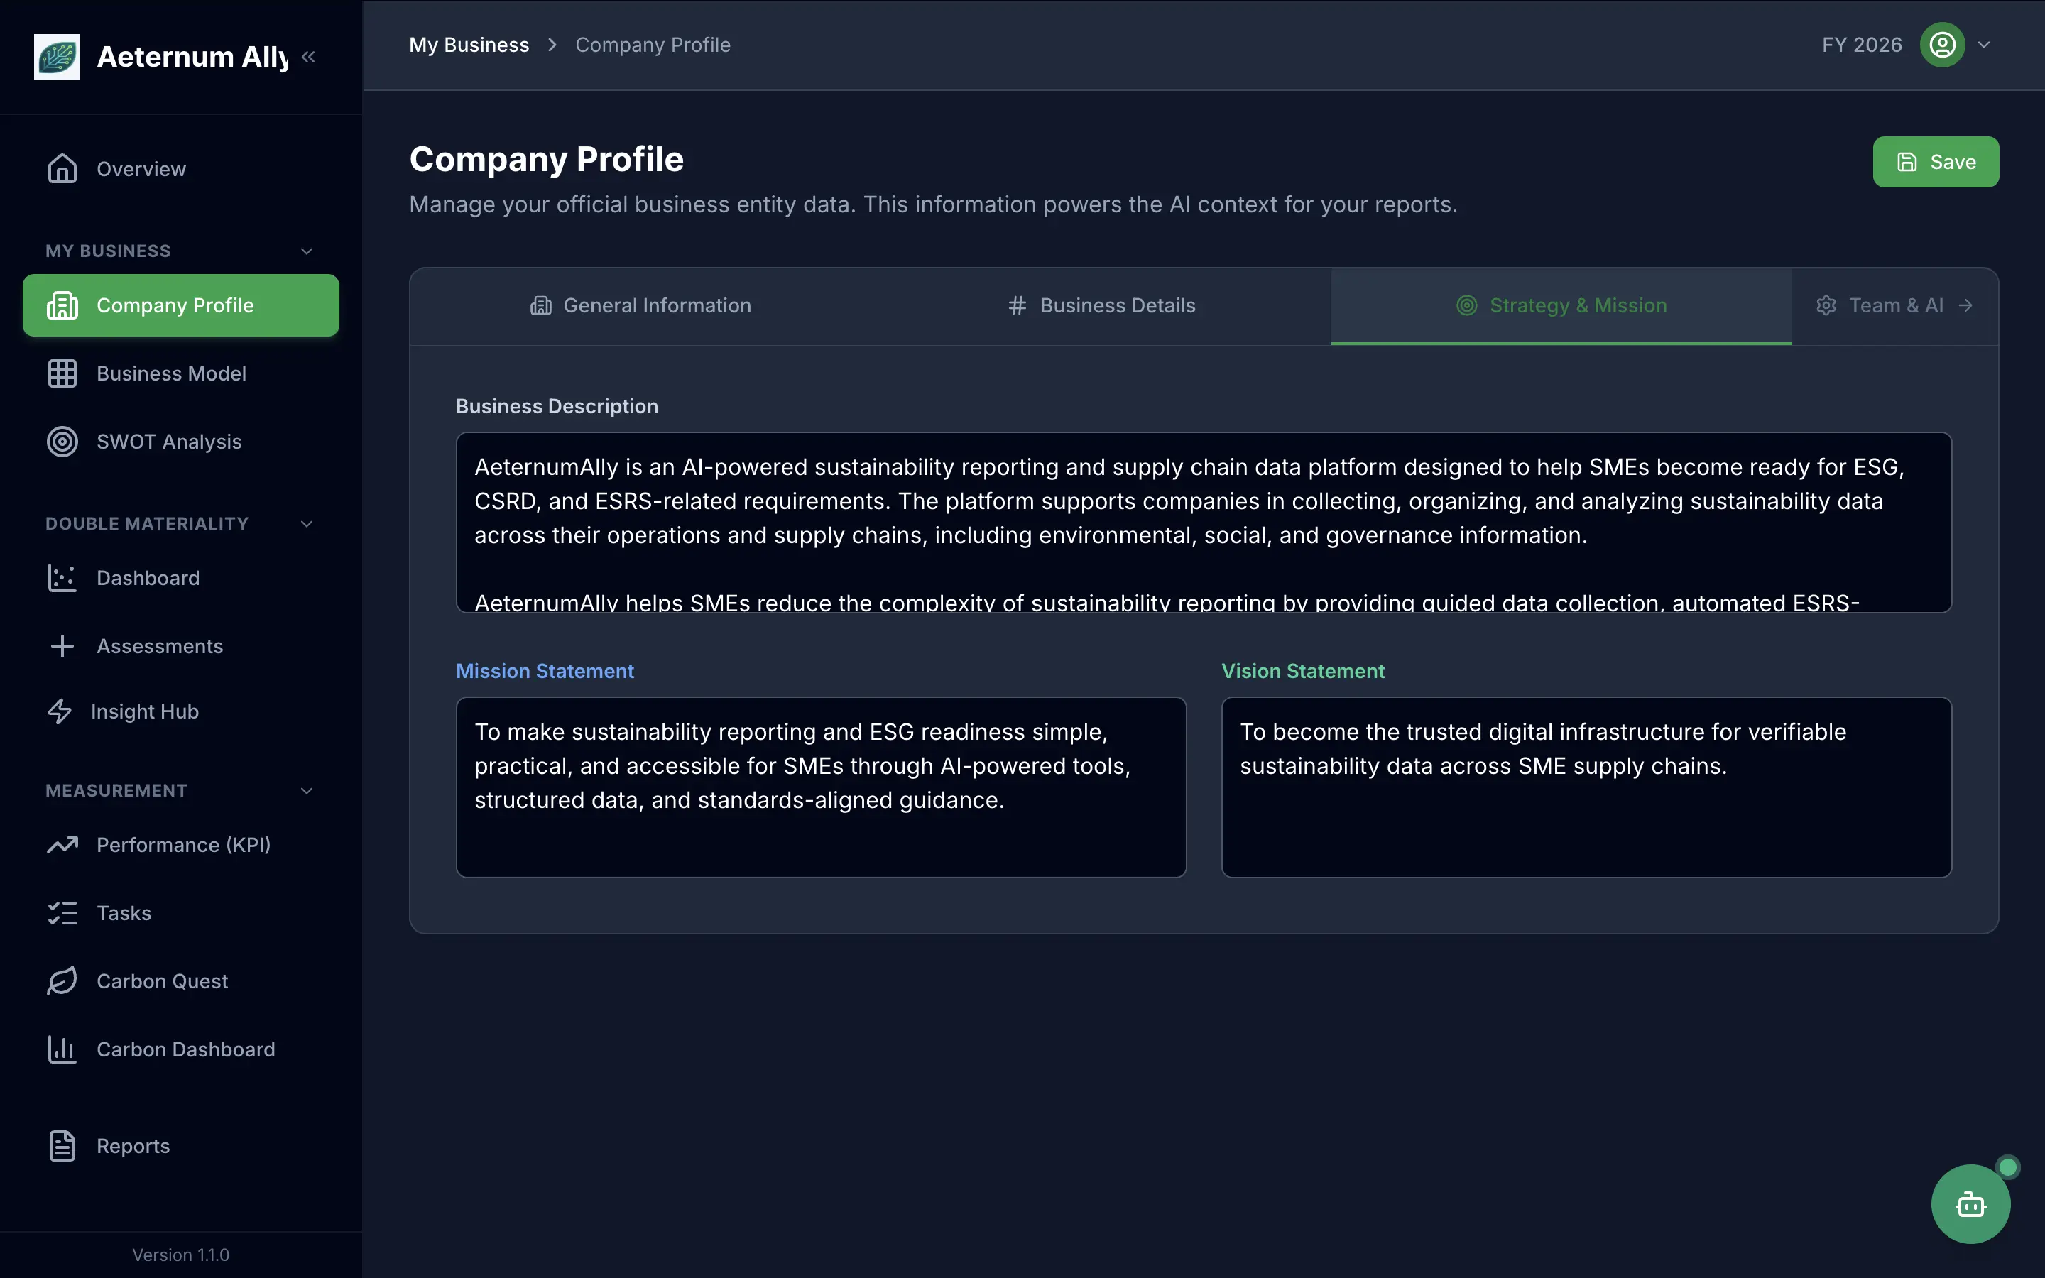Click inside the Mission Statement text area

point(821,787)
